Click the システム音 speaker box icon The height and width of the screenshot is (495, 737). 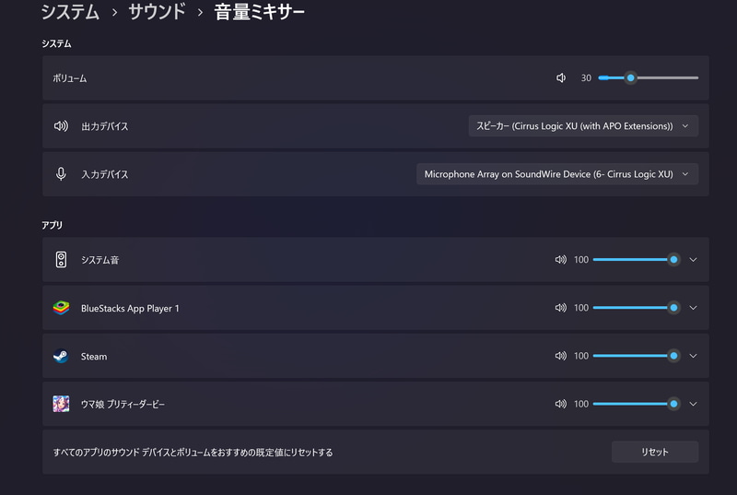(x=61, y=260)
